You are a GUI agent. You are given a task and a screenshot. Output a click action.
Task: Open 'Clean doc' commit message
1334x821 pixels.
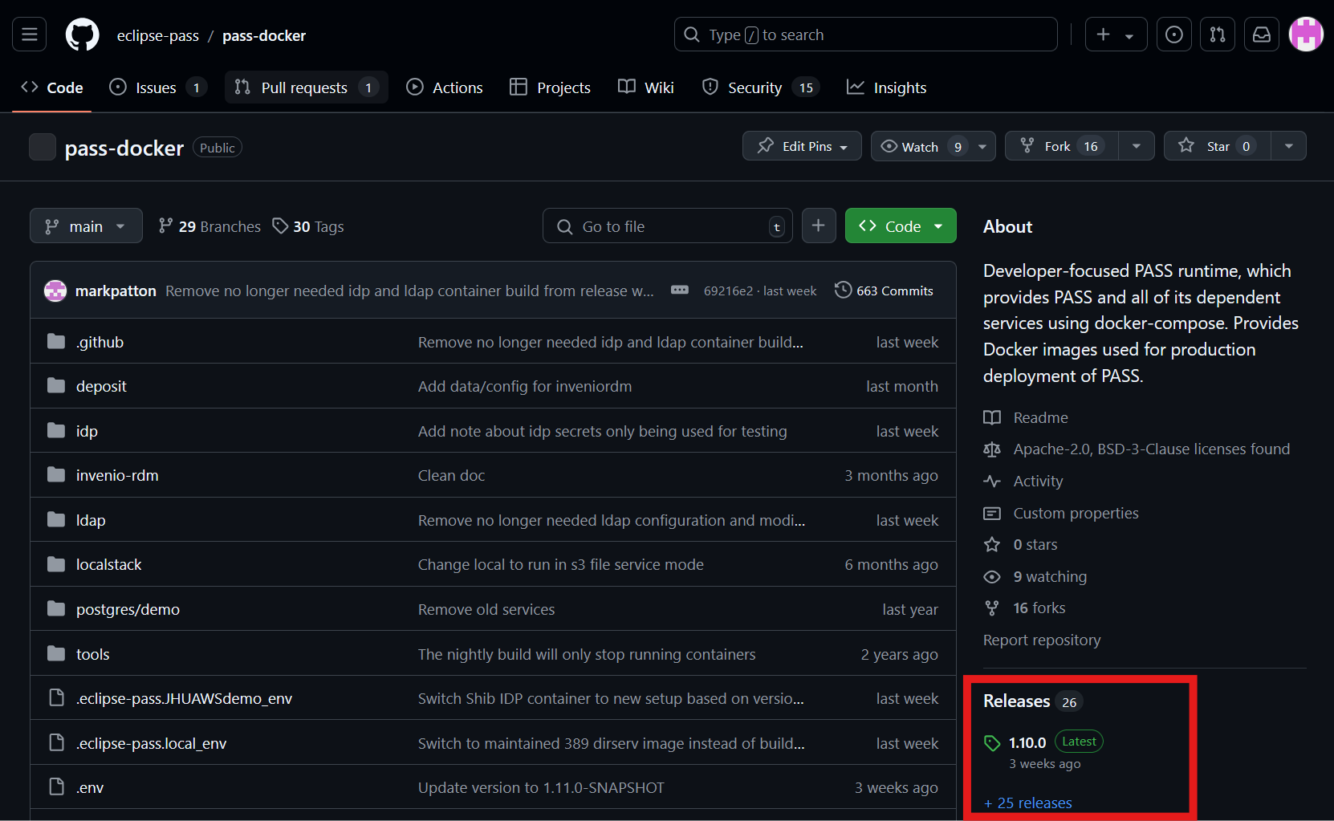point(451,475)
